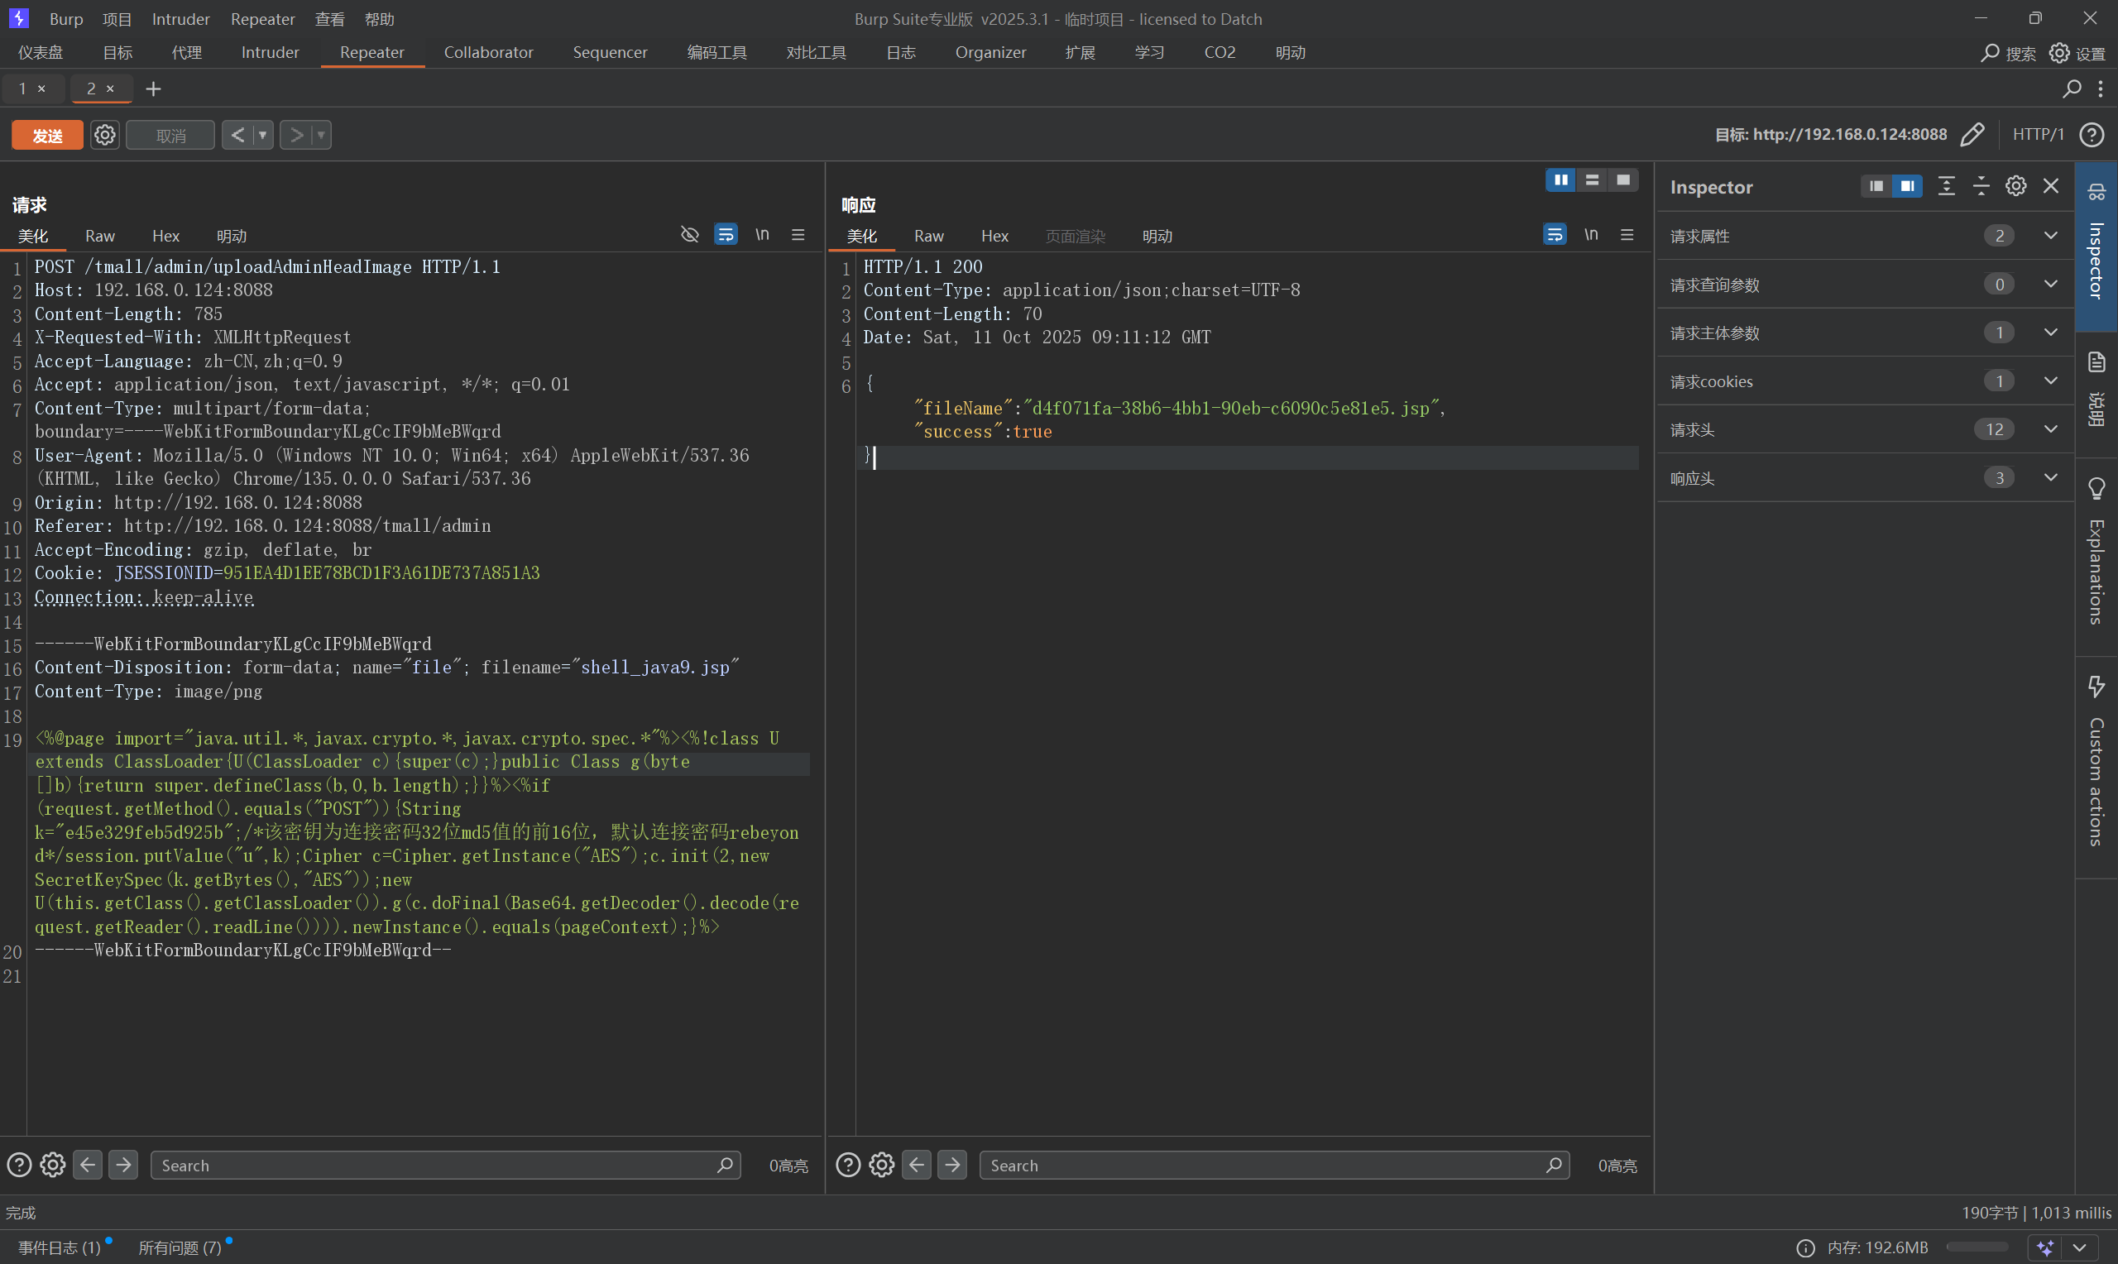Expand 请求cookies section in Inspector
The height and width of the screenshot is (1264, 2118).
[x=2050, y=381]
